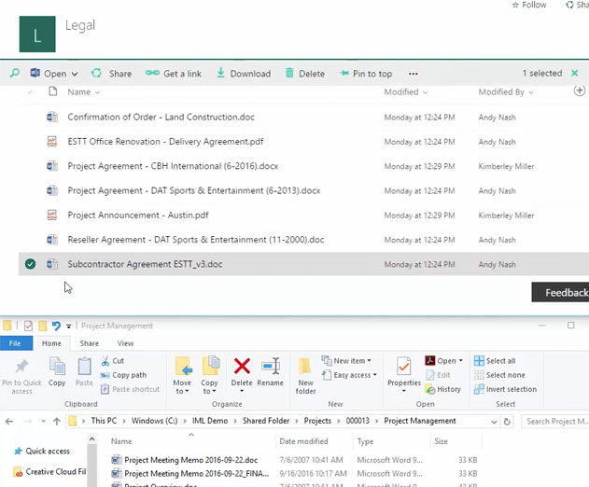This screenshot has height=487, width=589.
Task: Select Project Meeting Memo 2016-09-22.doc file
Action: point(190,460)
